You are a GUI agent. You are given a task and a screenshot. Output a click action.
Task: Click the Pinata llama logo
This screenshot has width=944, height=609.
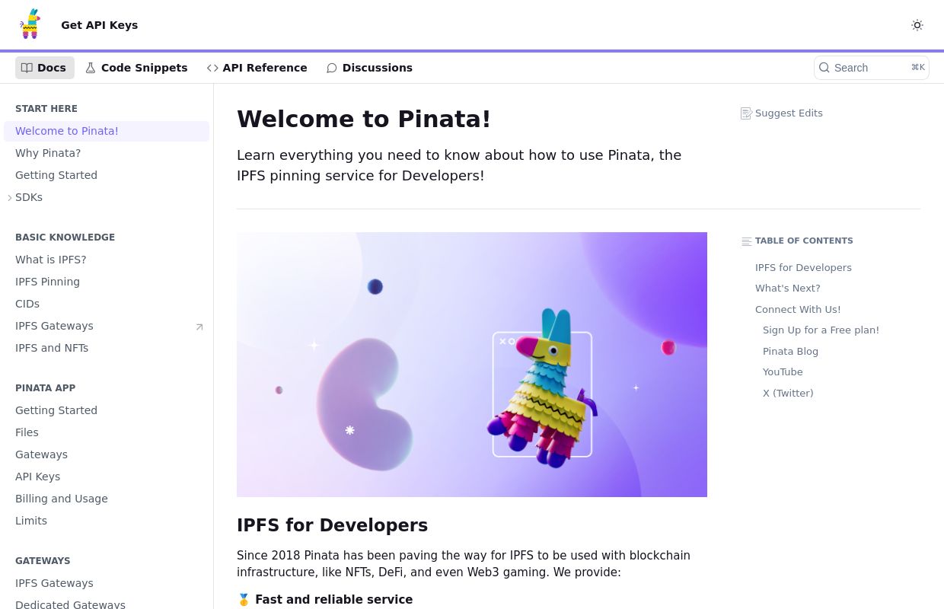click(30, 24)
